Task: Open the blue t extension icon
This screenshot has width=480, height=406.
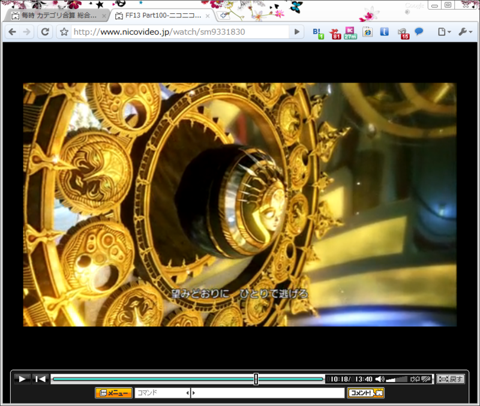Action: tap(385, 32)
